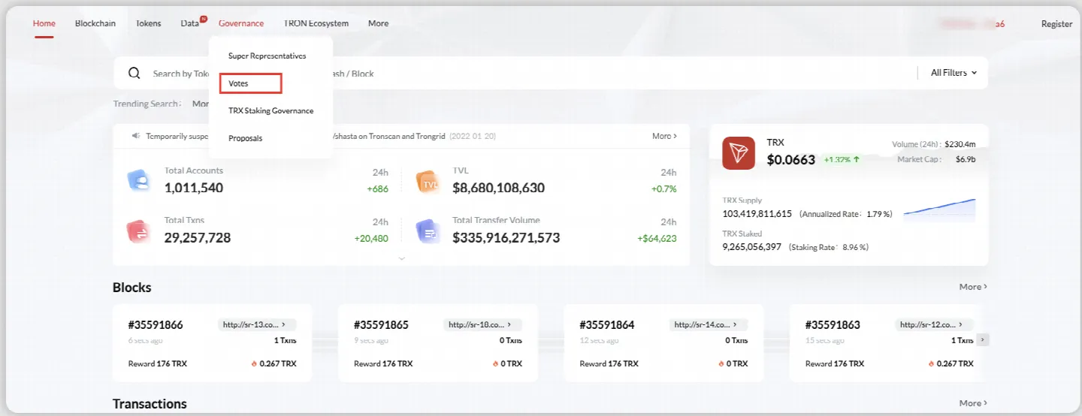
Task: Go to the Home tab
Action: click(x=44, y=23)
